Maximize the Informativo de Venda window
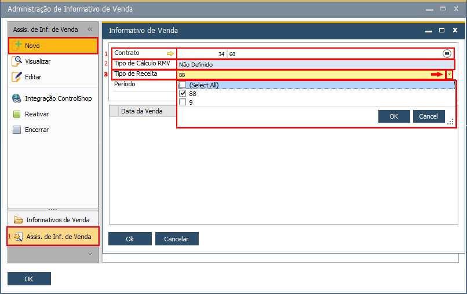 [x=442, y=30]
